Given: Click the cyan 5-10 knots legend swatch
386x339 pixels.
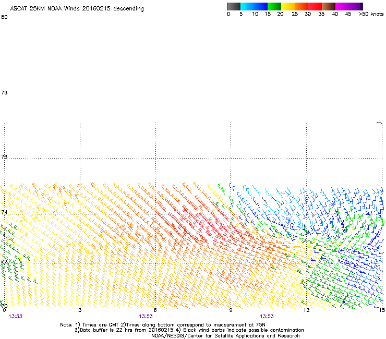Looking at the screenshot, I should [x=248, y=6].
